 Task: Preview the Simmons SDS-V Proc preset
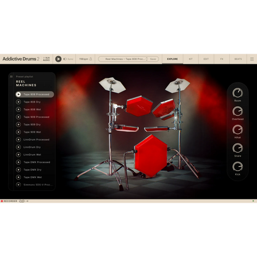pyautogui.click(x=19, y=185)
